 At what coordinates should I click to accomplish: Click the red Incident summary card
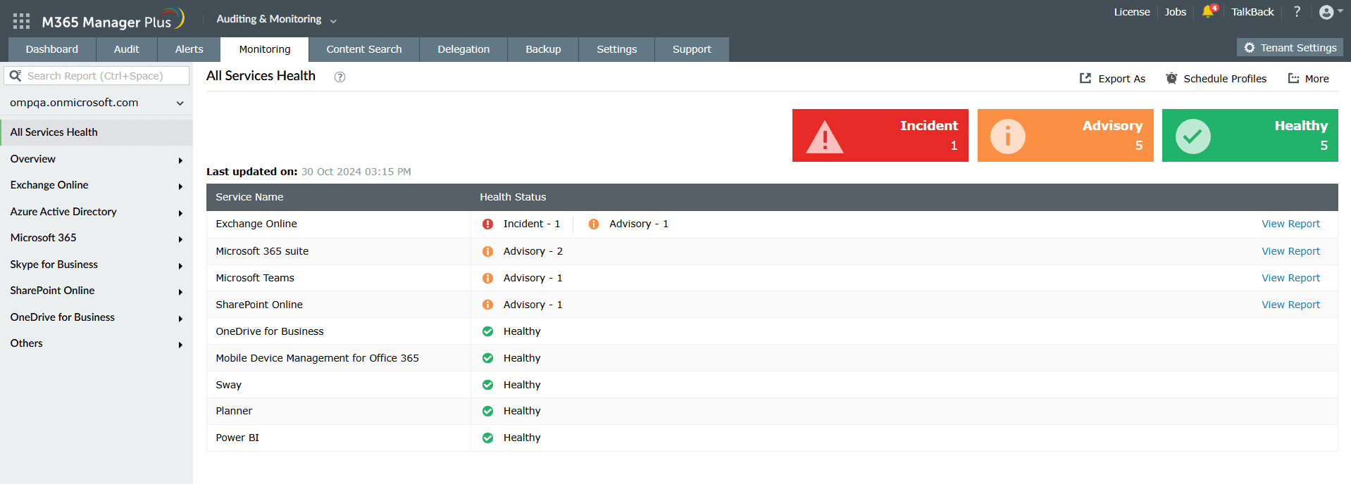point(880,136)
